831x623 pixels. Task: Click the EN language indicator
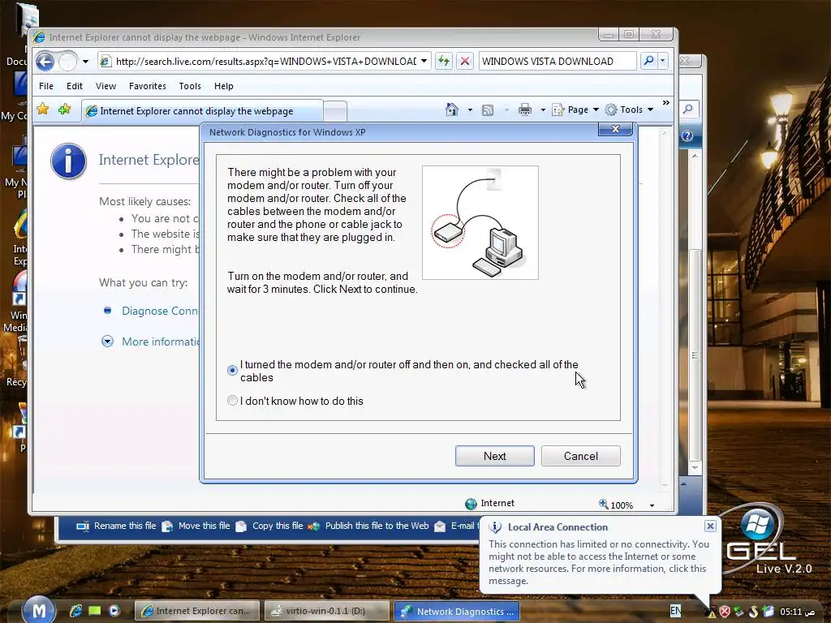[675, 611]
